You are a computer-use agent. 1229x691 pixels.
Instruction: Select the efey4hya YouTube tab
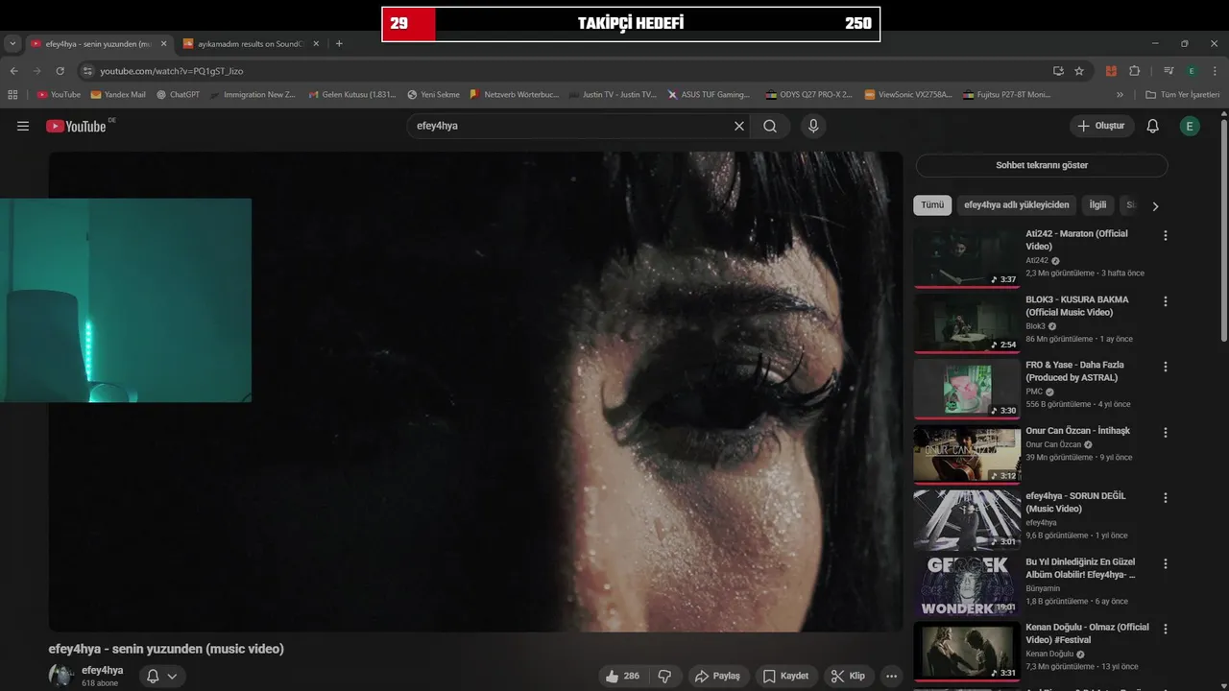tap(97, 43)
